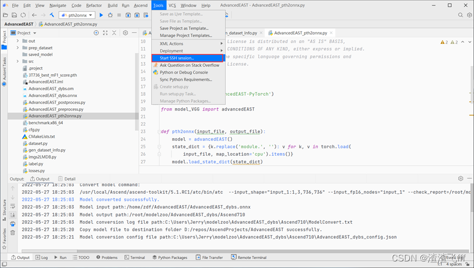Open pth2onnx run configuration dropdown
This screenshot has height=268, width=474.
(77, 15)
